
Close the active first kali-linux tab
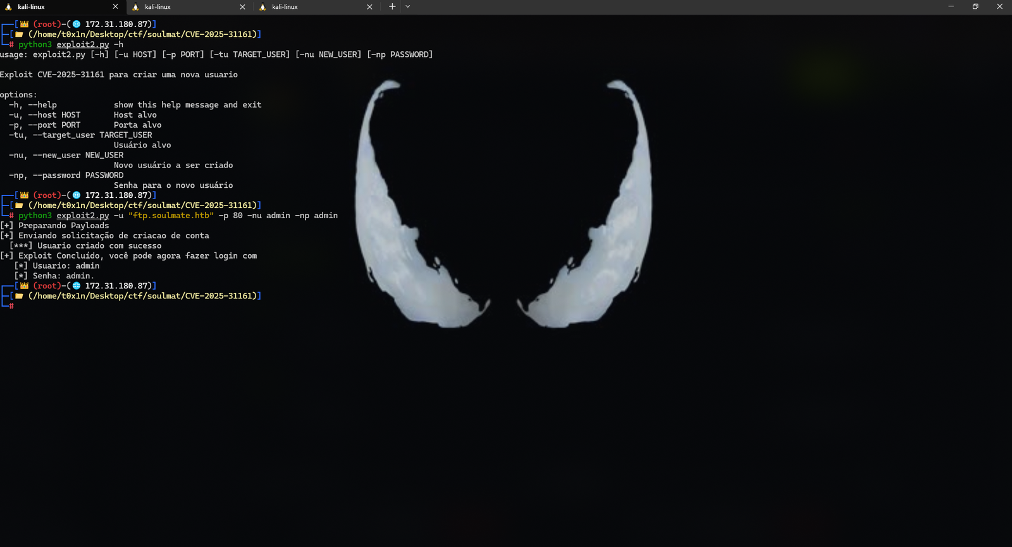(x=115, y=6)
